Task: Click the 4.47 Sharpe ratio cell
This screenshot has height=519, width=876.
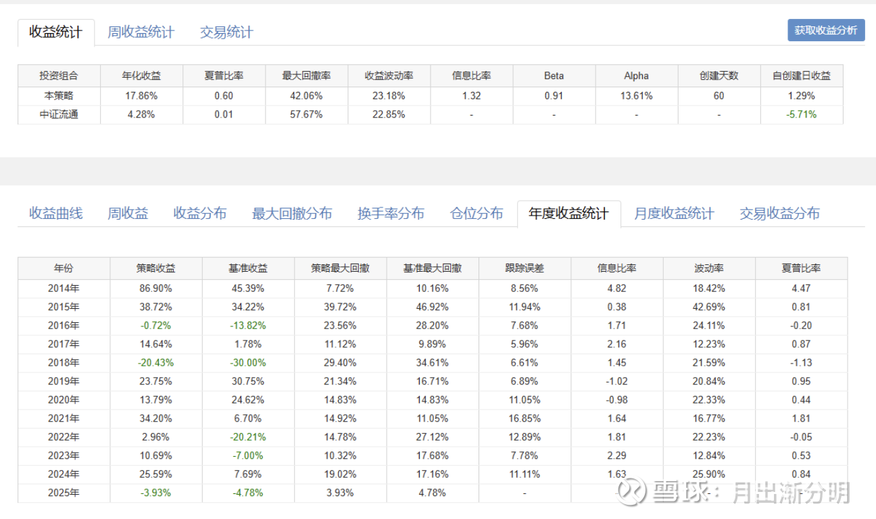Action: pyautogui.click(x=801, y=289)
